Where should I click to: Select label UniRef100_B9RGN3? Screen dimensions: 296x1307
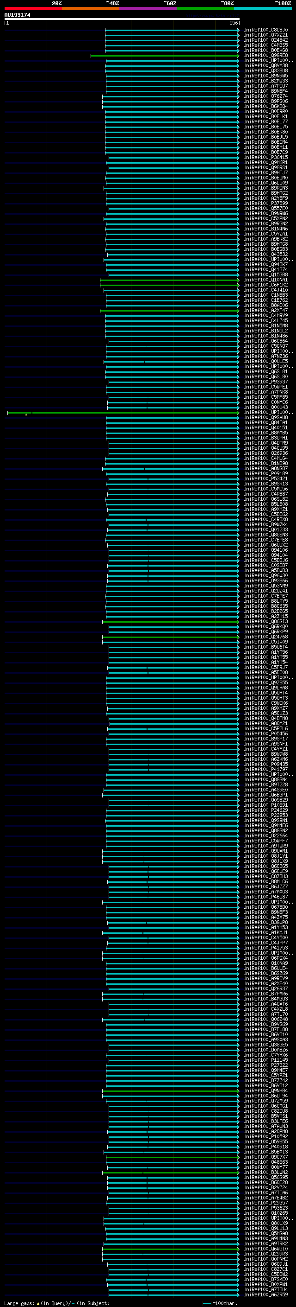pyautogui.click(x=265, y=188)
